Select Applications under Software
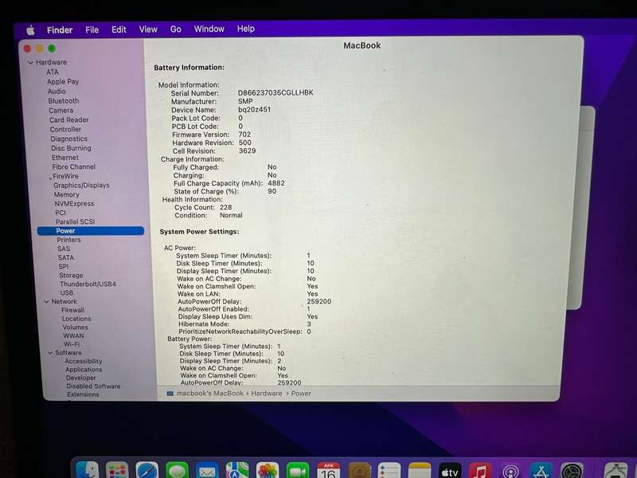This screenshot has height=478, width=637. [x=84, y=370]
